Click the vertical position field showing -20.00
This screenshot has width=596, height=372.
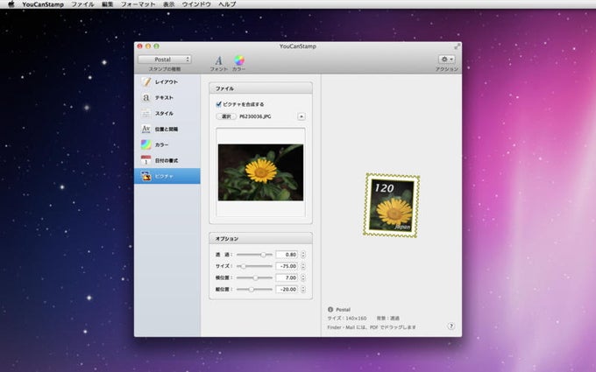coord(287,289)
